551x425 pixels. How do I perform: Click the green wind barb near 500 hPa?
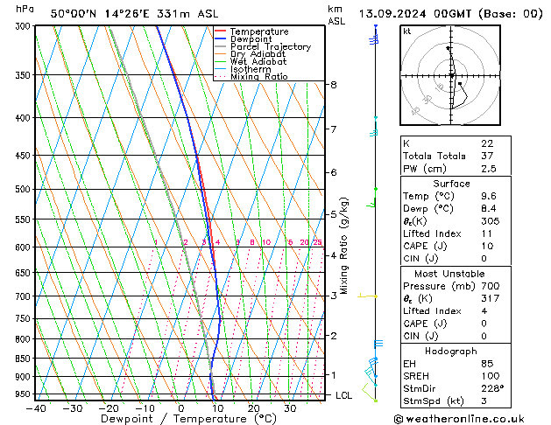tap(372, 198)
